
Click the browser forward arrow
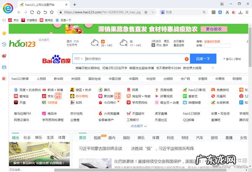tap(25, 12)
